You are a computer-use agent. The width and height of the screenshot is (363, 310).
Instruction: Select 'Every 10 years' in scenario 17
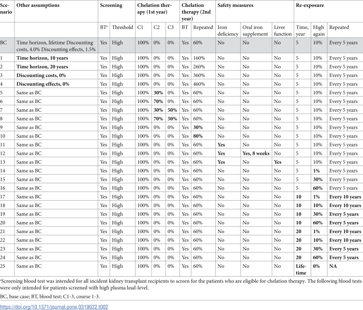click(x=345, y=197)
